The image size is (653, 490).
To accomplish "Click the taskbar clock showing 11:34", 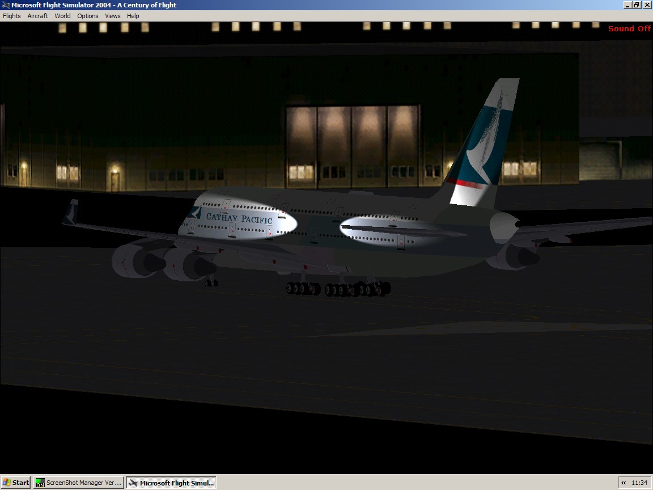I will click(x=639, y=483).
